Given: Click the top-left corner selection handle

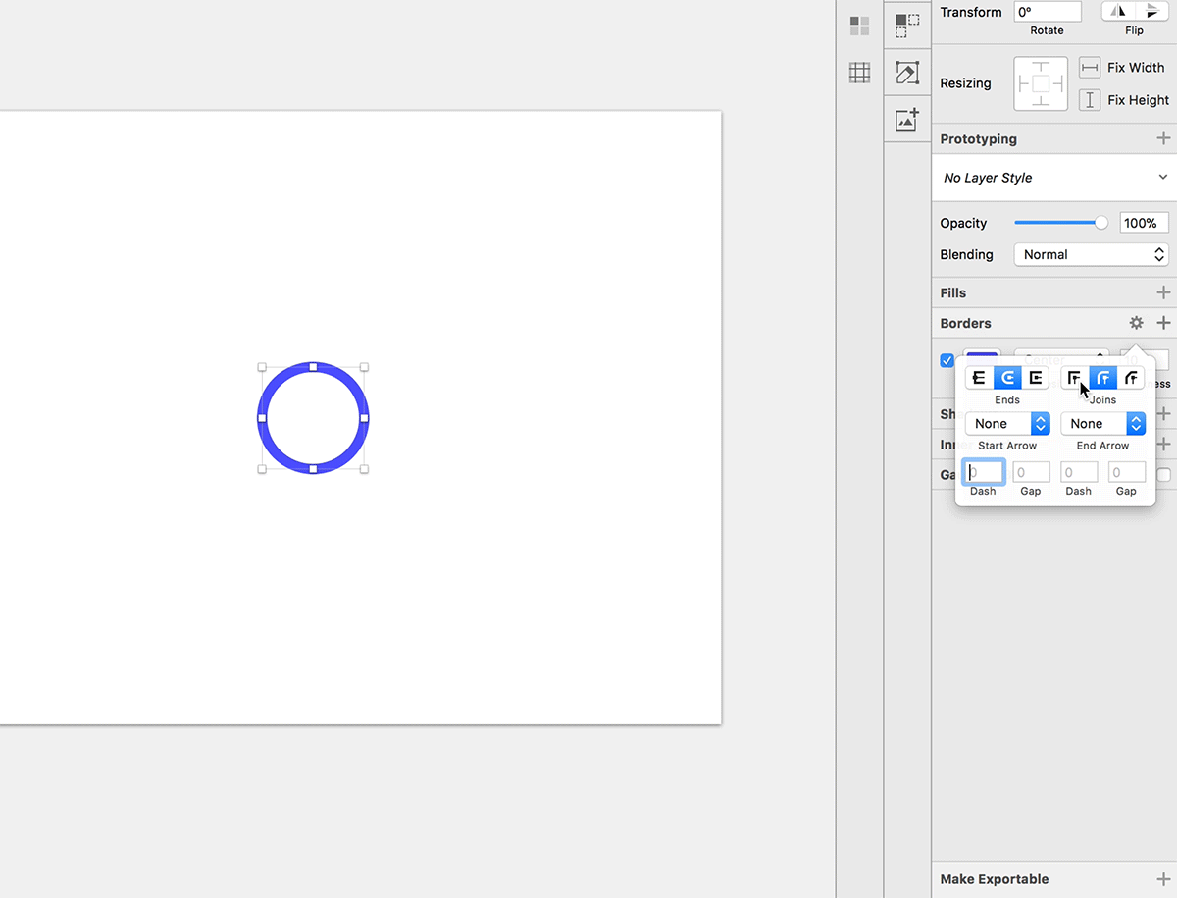Looking at the screenshot, I should 262,367.
